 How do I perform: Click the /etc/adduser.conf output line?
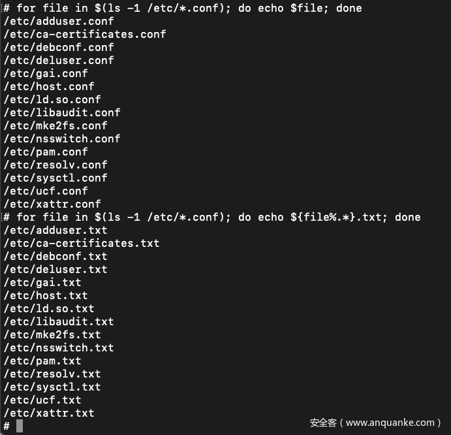[x=59, y=21]
